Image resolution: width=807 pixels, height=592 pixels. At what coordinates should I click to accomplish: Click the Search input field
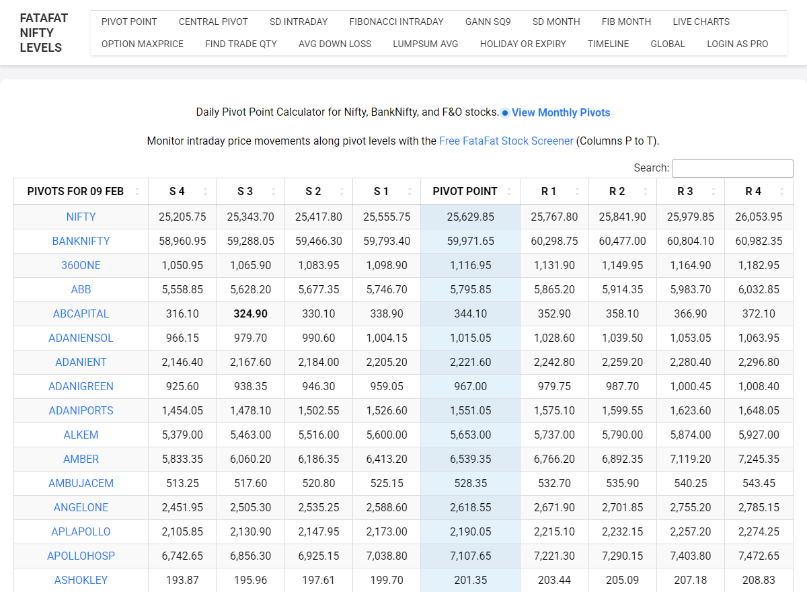[732, 168]
